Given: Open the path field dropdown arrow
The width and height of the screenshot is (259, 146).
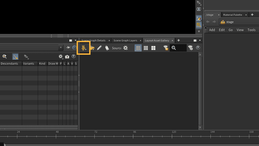Looking at the screenshot, I should (61, 48).
